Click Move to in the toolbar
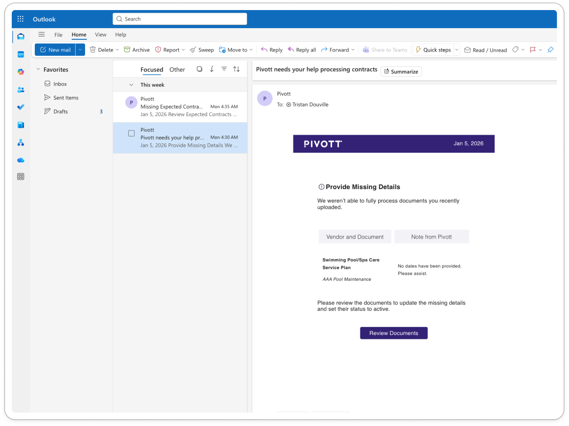 pyautogui.click(x=233, y=49)
